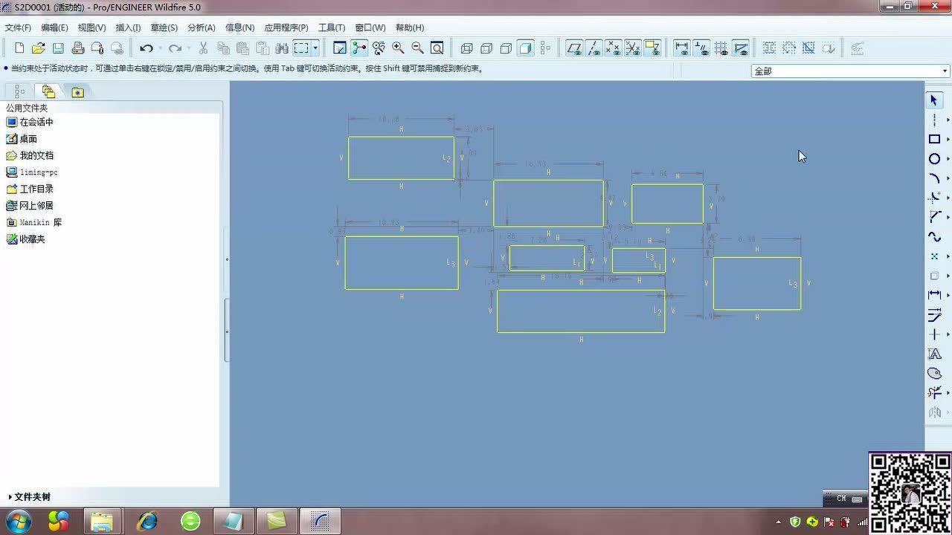The width and height of the screenshot is (952, 535).
Task: Pick the text sketch tool
Action: click(x=934, y=354)
